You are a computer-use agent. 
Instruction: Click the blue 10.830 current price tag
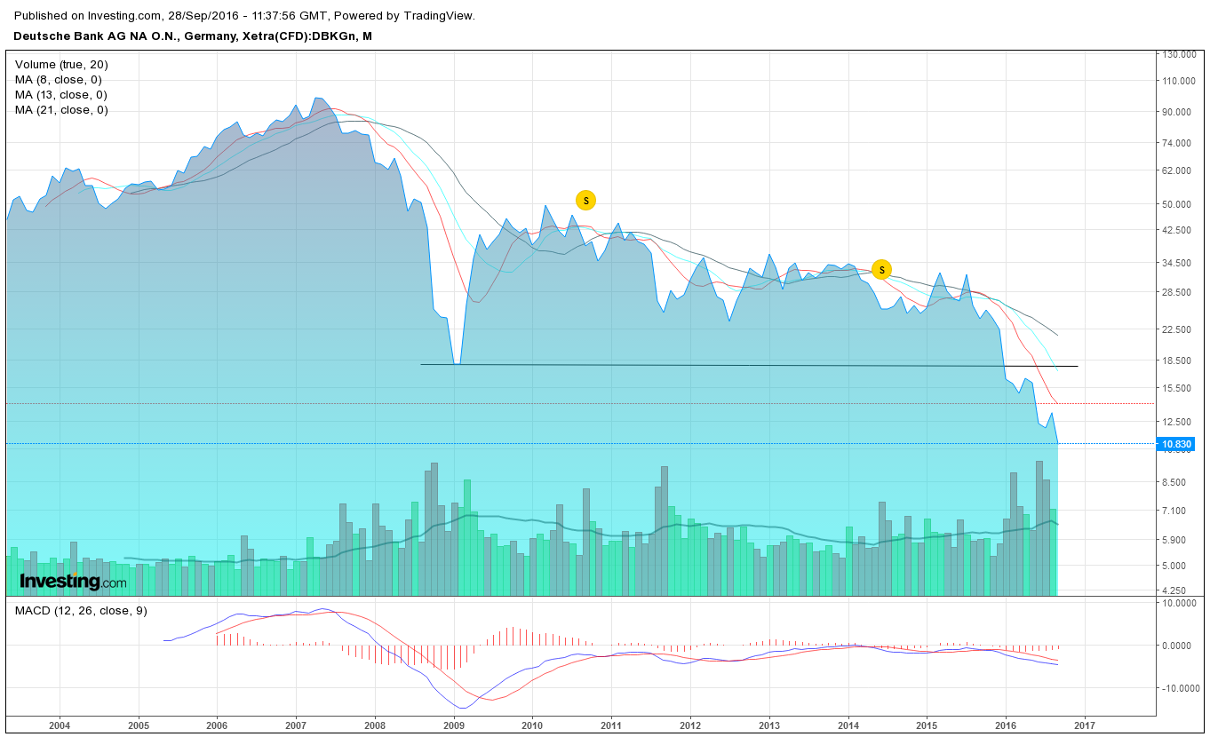click(1176, 444)
